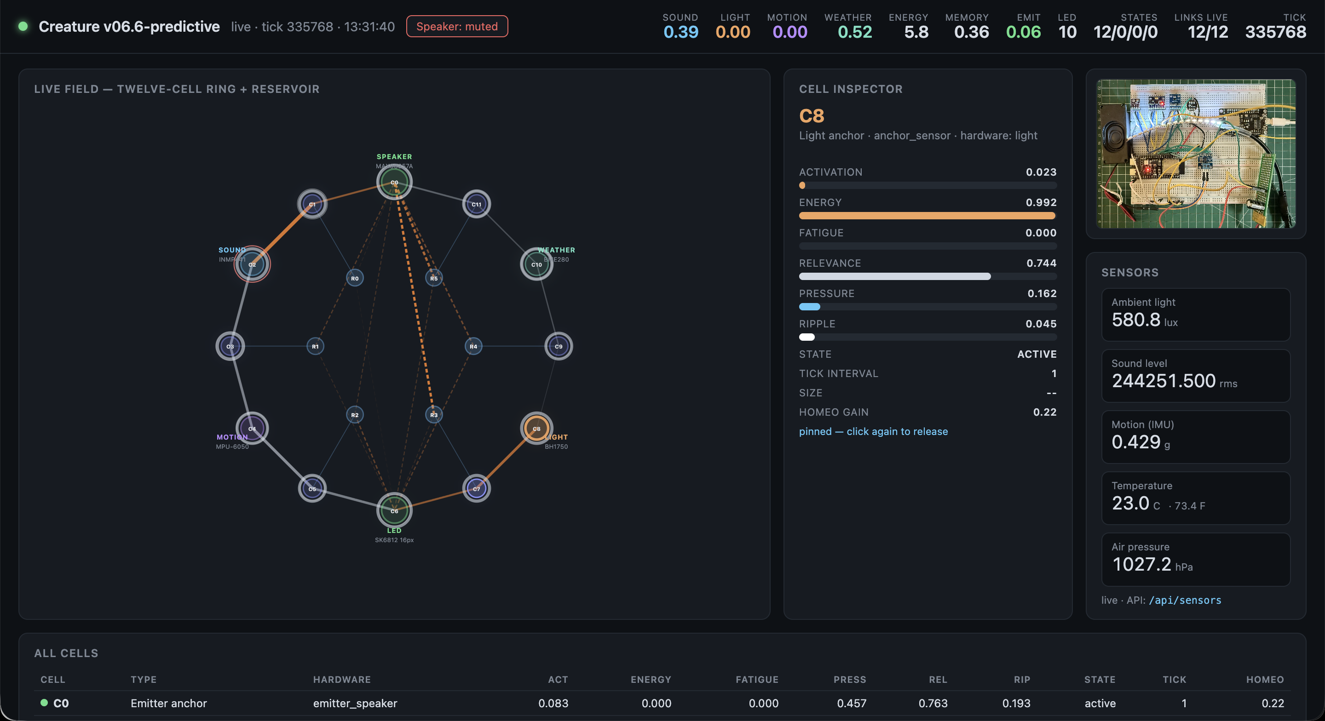
Task: Select the C10 weather anchor node
Action: [x=536, y=264]
